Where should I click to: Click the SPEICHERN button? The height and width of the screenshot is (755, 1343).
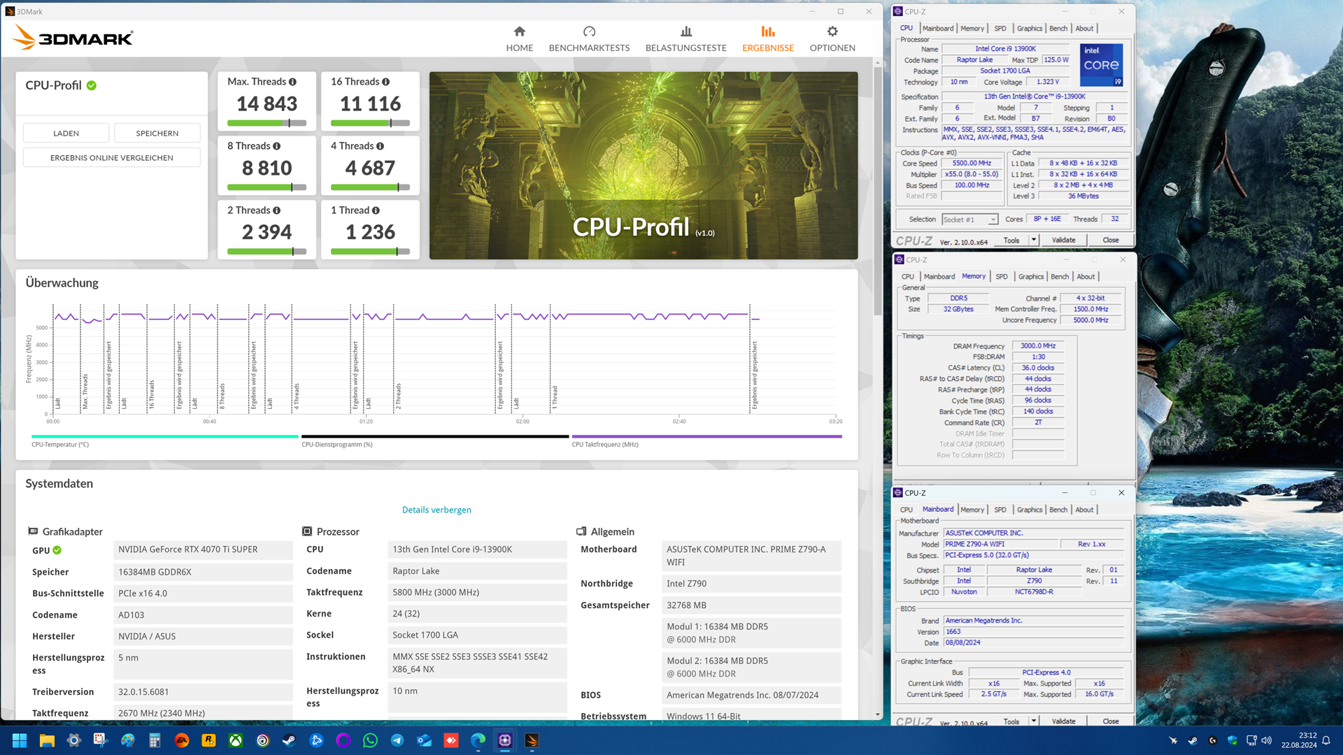157,133
